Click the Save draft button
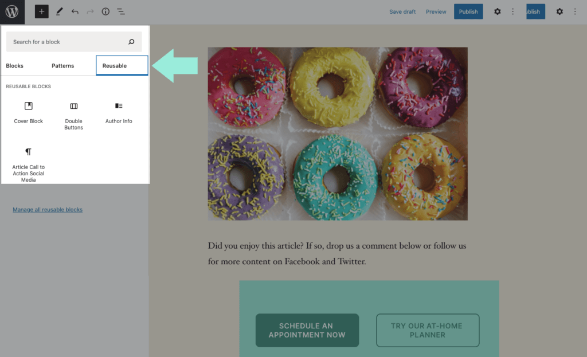 point(402,11)
